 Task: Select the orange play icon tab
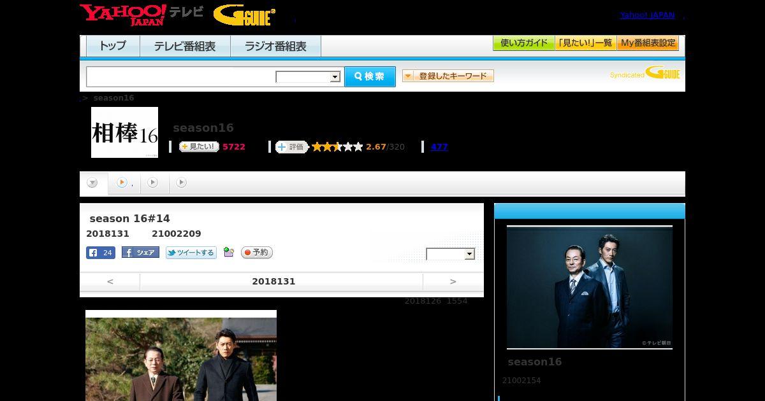click(124, 183)
